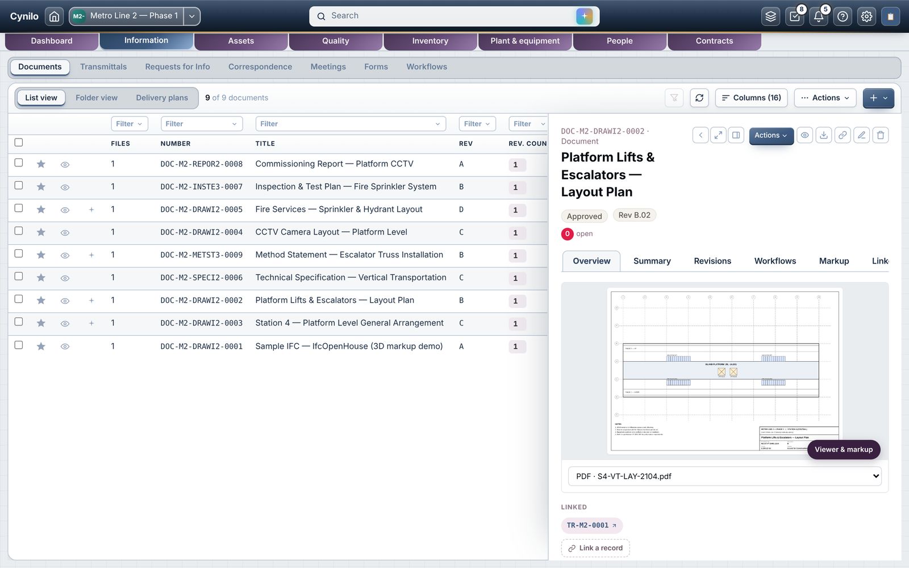Click the refresh documents icon
The image size is (909, 568).
point(699,98)
